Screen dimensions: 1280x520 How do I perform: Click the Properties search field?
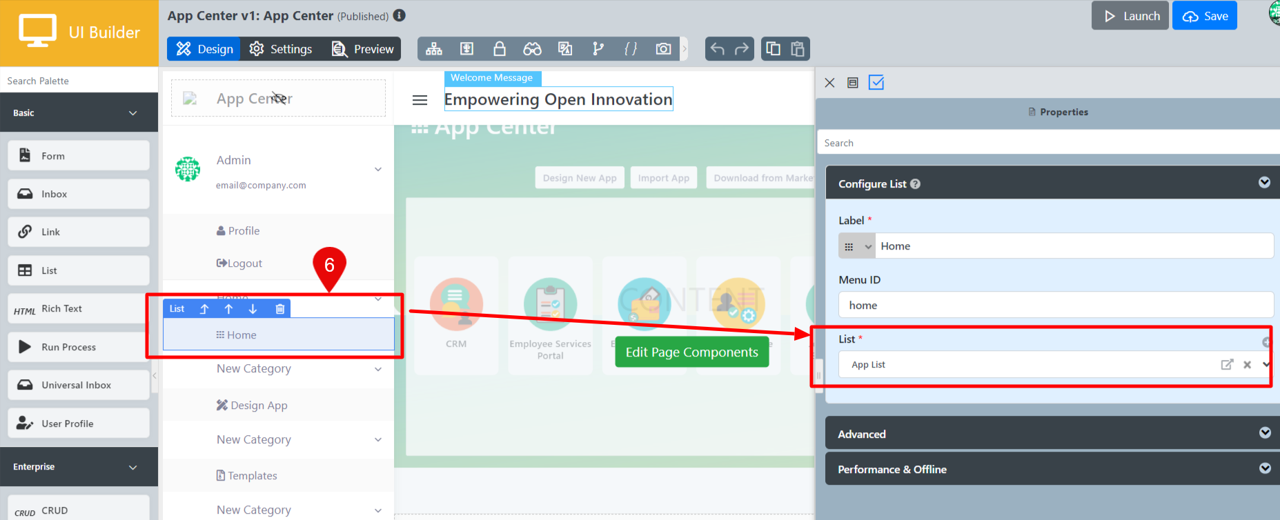click(1047, 143)
